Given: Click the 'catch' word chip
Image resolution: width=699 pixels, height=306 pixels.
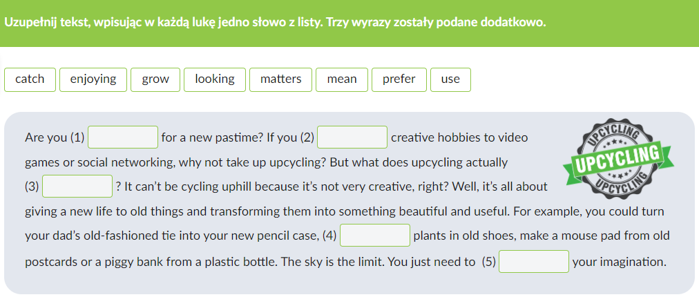Looking at the screenshot, I should pos(30,79).
